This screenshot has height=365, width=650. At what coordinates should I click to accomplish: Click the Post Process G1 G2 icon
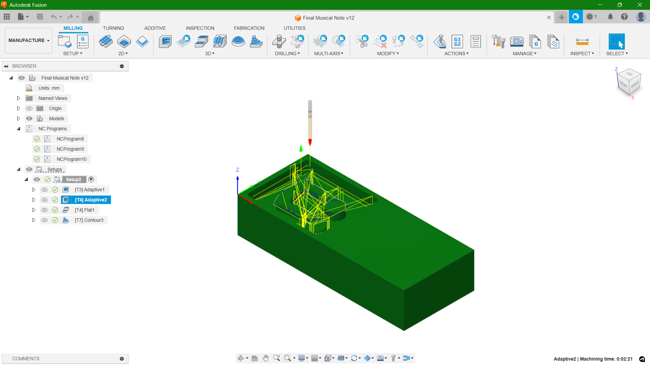pos(457,42)
